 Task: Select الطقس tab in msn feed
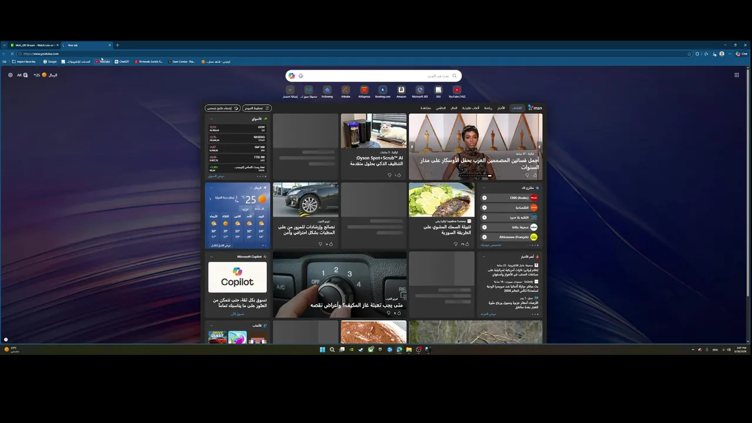click(441, 108)
